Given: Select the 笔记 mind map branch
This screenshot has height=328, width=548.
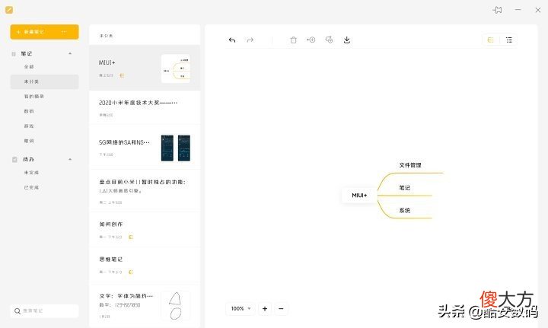Looking at the screenshot, I should [405, 188].
